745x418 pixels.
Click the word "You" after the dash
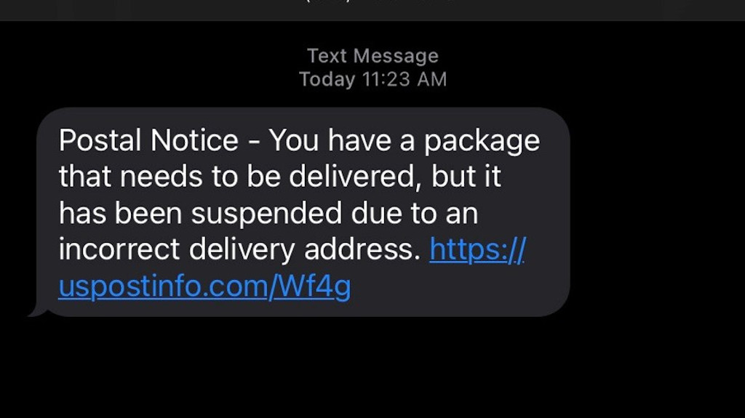click(x=294, y=140)
